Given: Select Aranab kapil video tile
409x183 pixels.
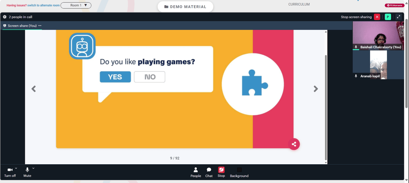Looking at the screenshot, I should tap(378, 65).
